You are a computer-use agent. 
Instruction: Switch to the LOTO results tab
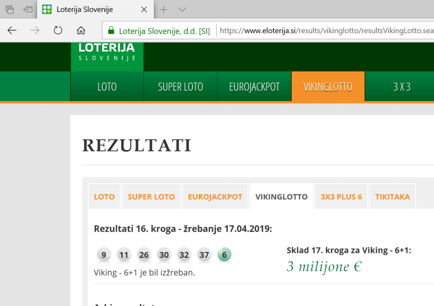coord(104,197)
